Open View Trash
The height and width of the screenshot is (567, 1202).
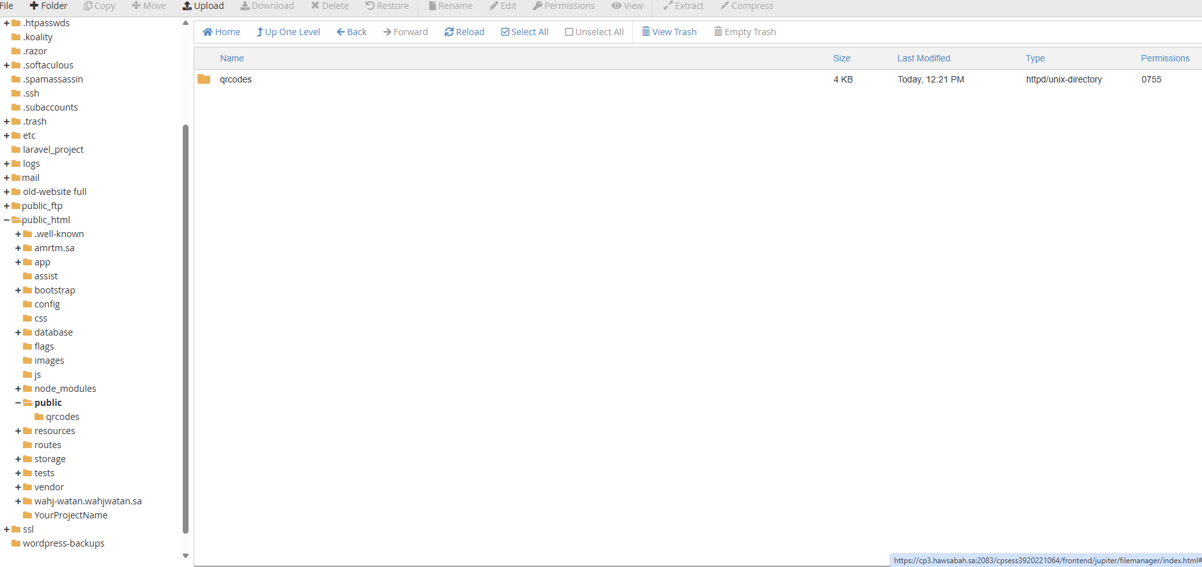669,32
